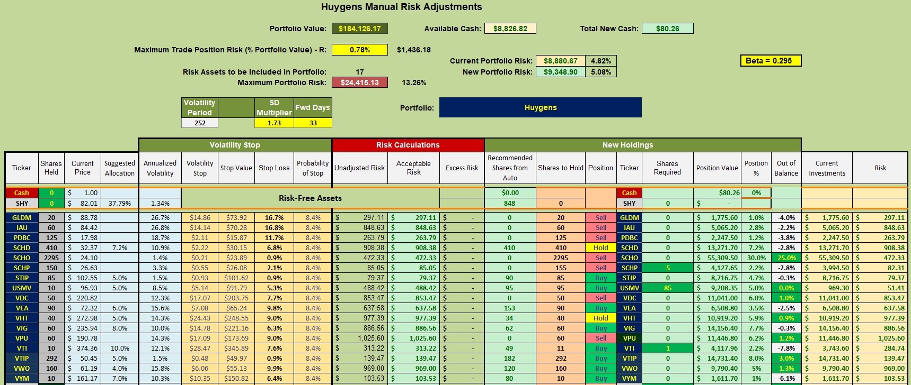This screenshot has width=911, height=385.
Task: Select the GLDM Sell position cell
Action: (x=601, y=217)
